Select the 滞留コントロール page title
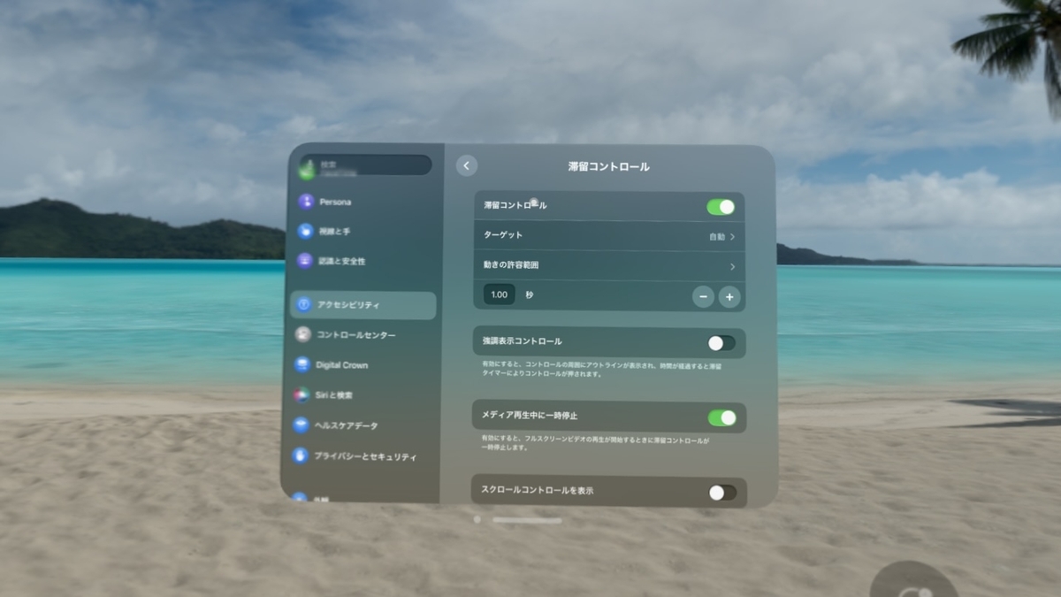The height and width of the screenshot is (597, 1061). click(x=608, y=166)
